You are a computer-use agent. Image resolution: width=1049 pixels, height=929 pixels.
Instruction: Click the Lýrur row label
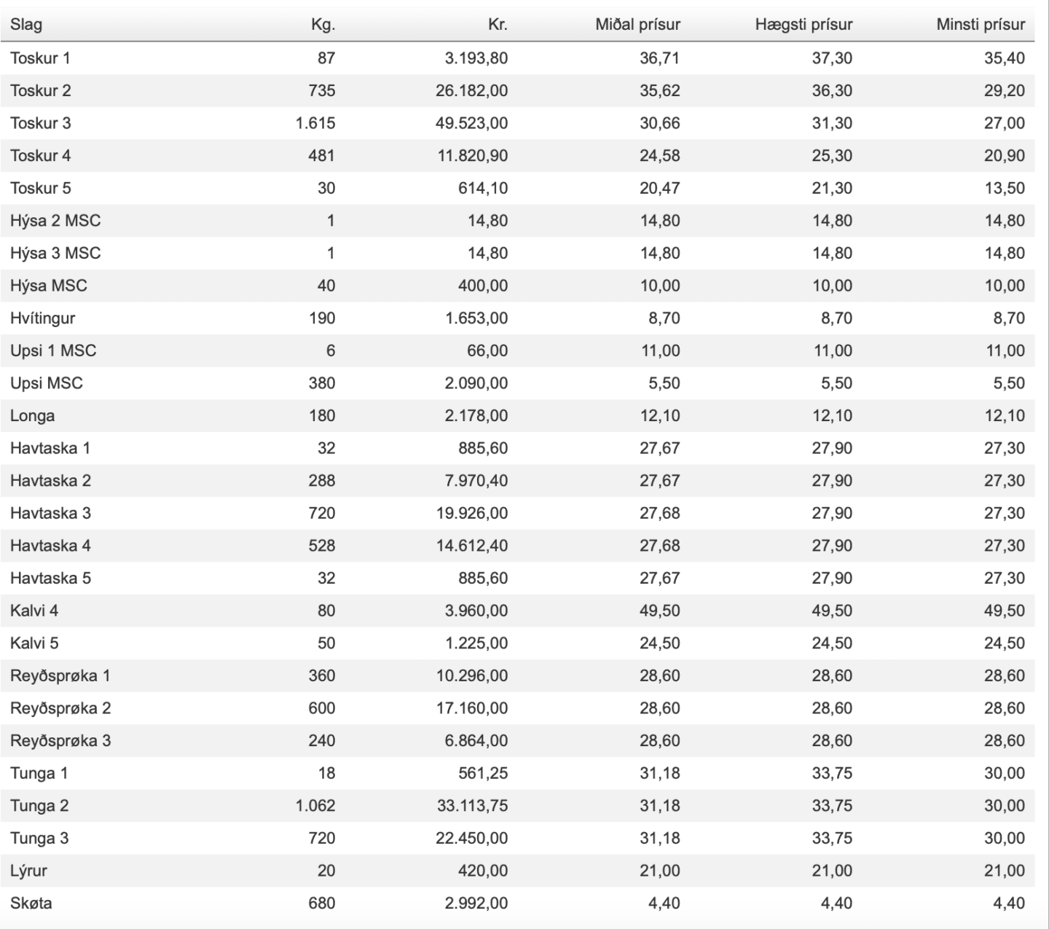click(x=28, y=871)
